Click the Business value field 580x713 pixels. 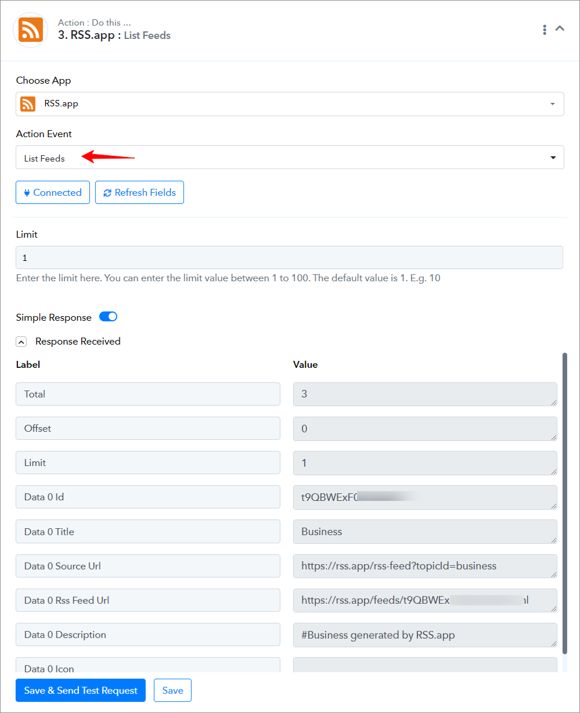coord(425,531)
